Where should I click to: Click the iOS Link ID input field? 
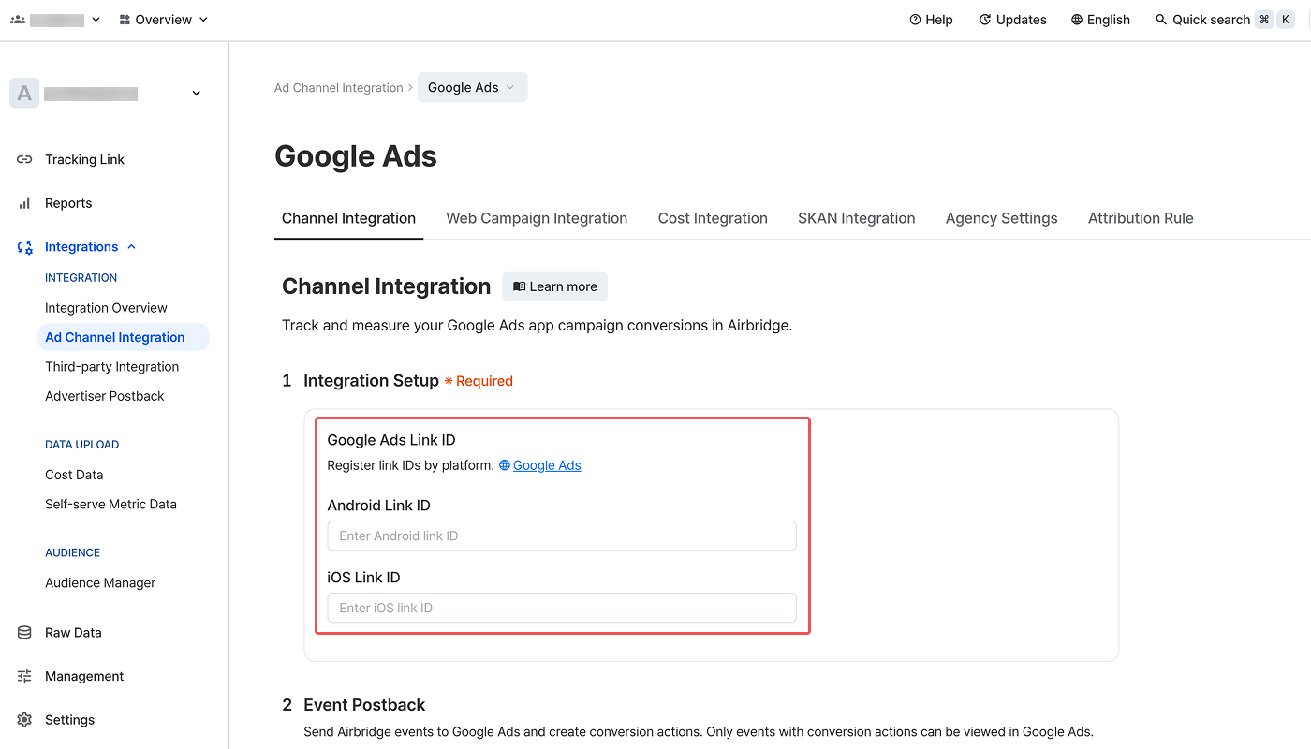[562, 608]
